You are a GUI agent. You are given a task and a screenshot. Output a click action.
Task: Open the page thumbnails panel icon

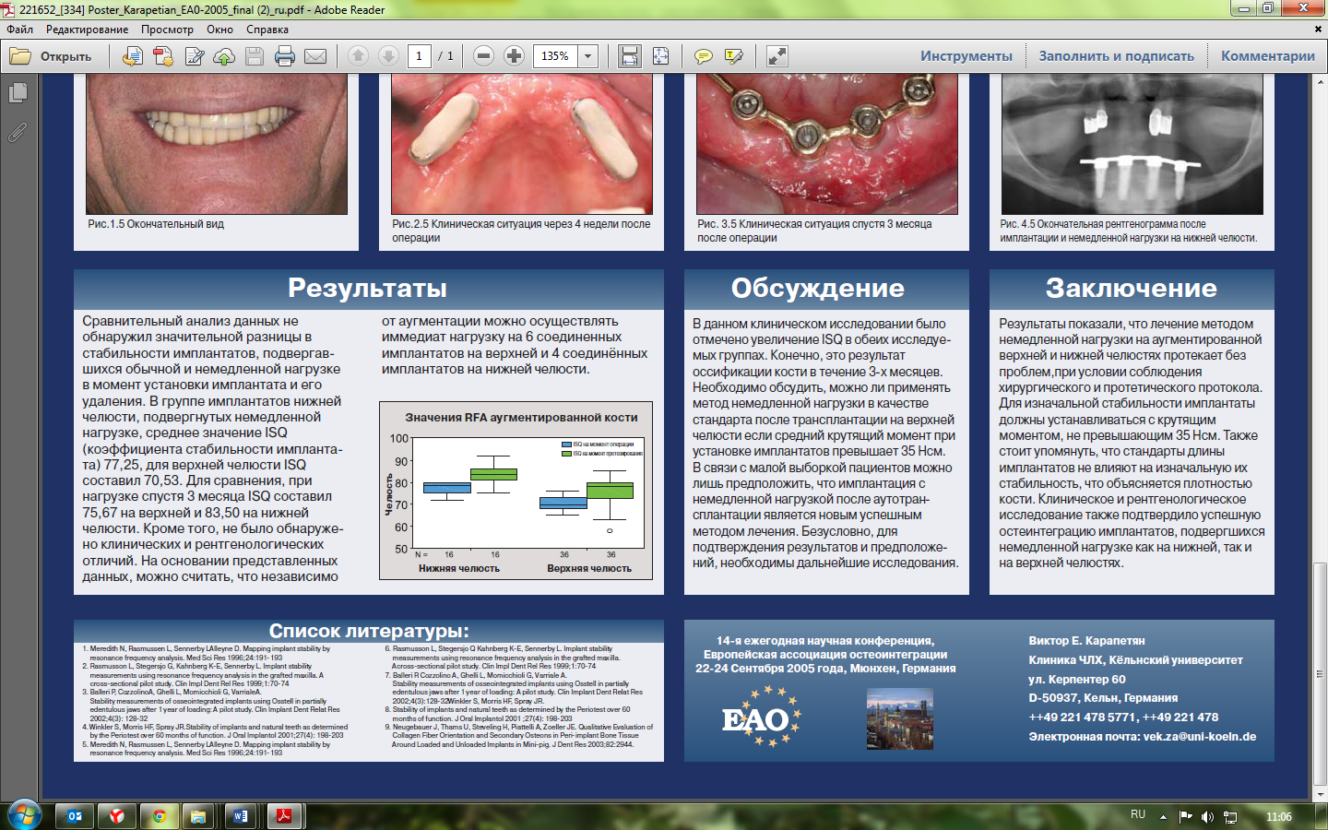[18, 93]
